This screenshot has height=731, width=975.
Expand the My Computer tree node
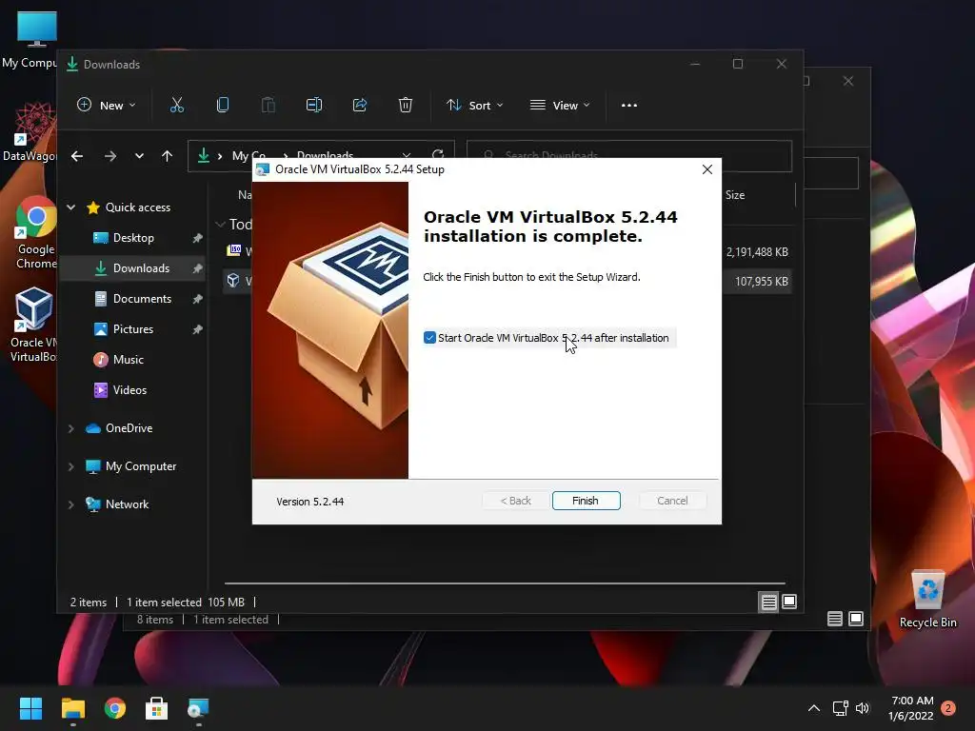pyautogui.click(x=70, y=466)
